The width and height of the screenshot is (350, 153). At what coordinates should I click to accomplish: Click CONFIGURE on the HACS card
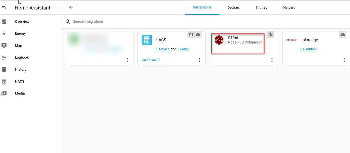click(151, 60)
